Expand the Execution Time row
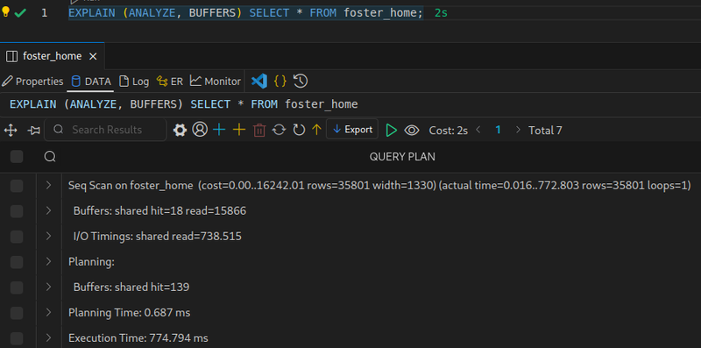This screenshot has height=348, width=701. coord(49,337)
